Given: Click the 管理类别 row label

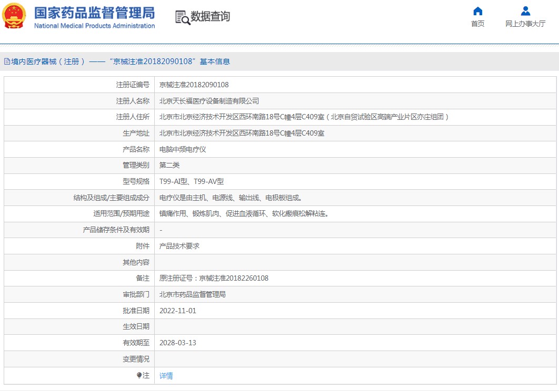Looking at the screenshot, I should pos(136,165).
